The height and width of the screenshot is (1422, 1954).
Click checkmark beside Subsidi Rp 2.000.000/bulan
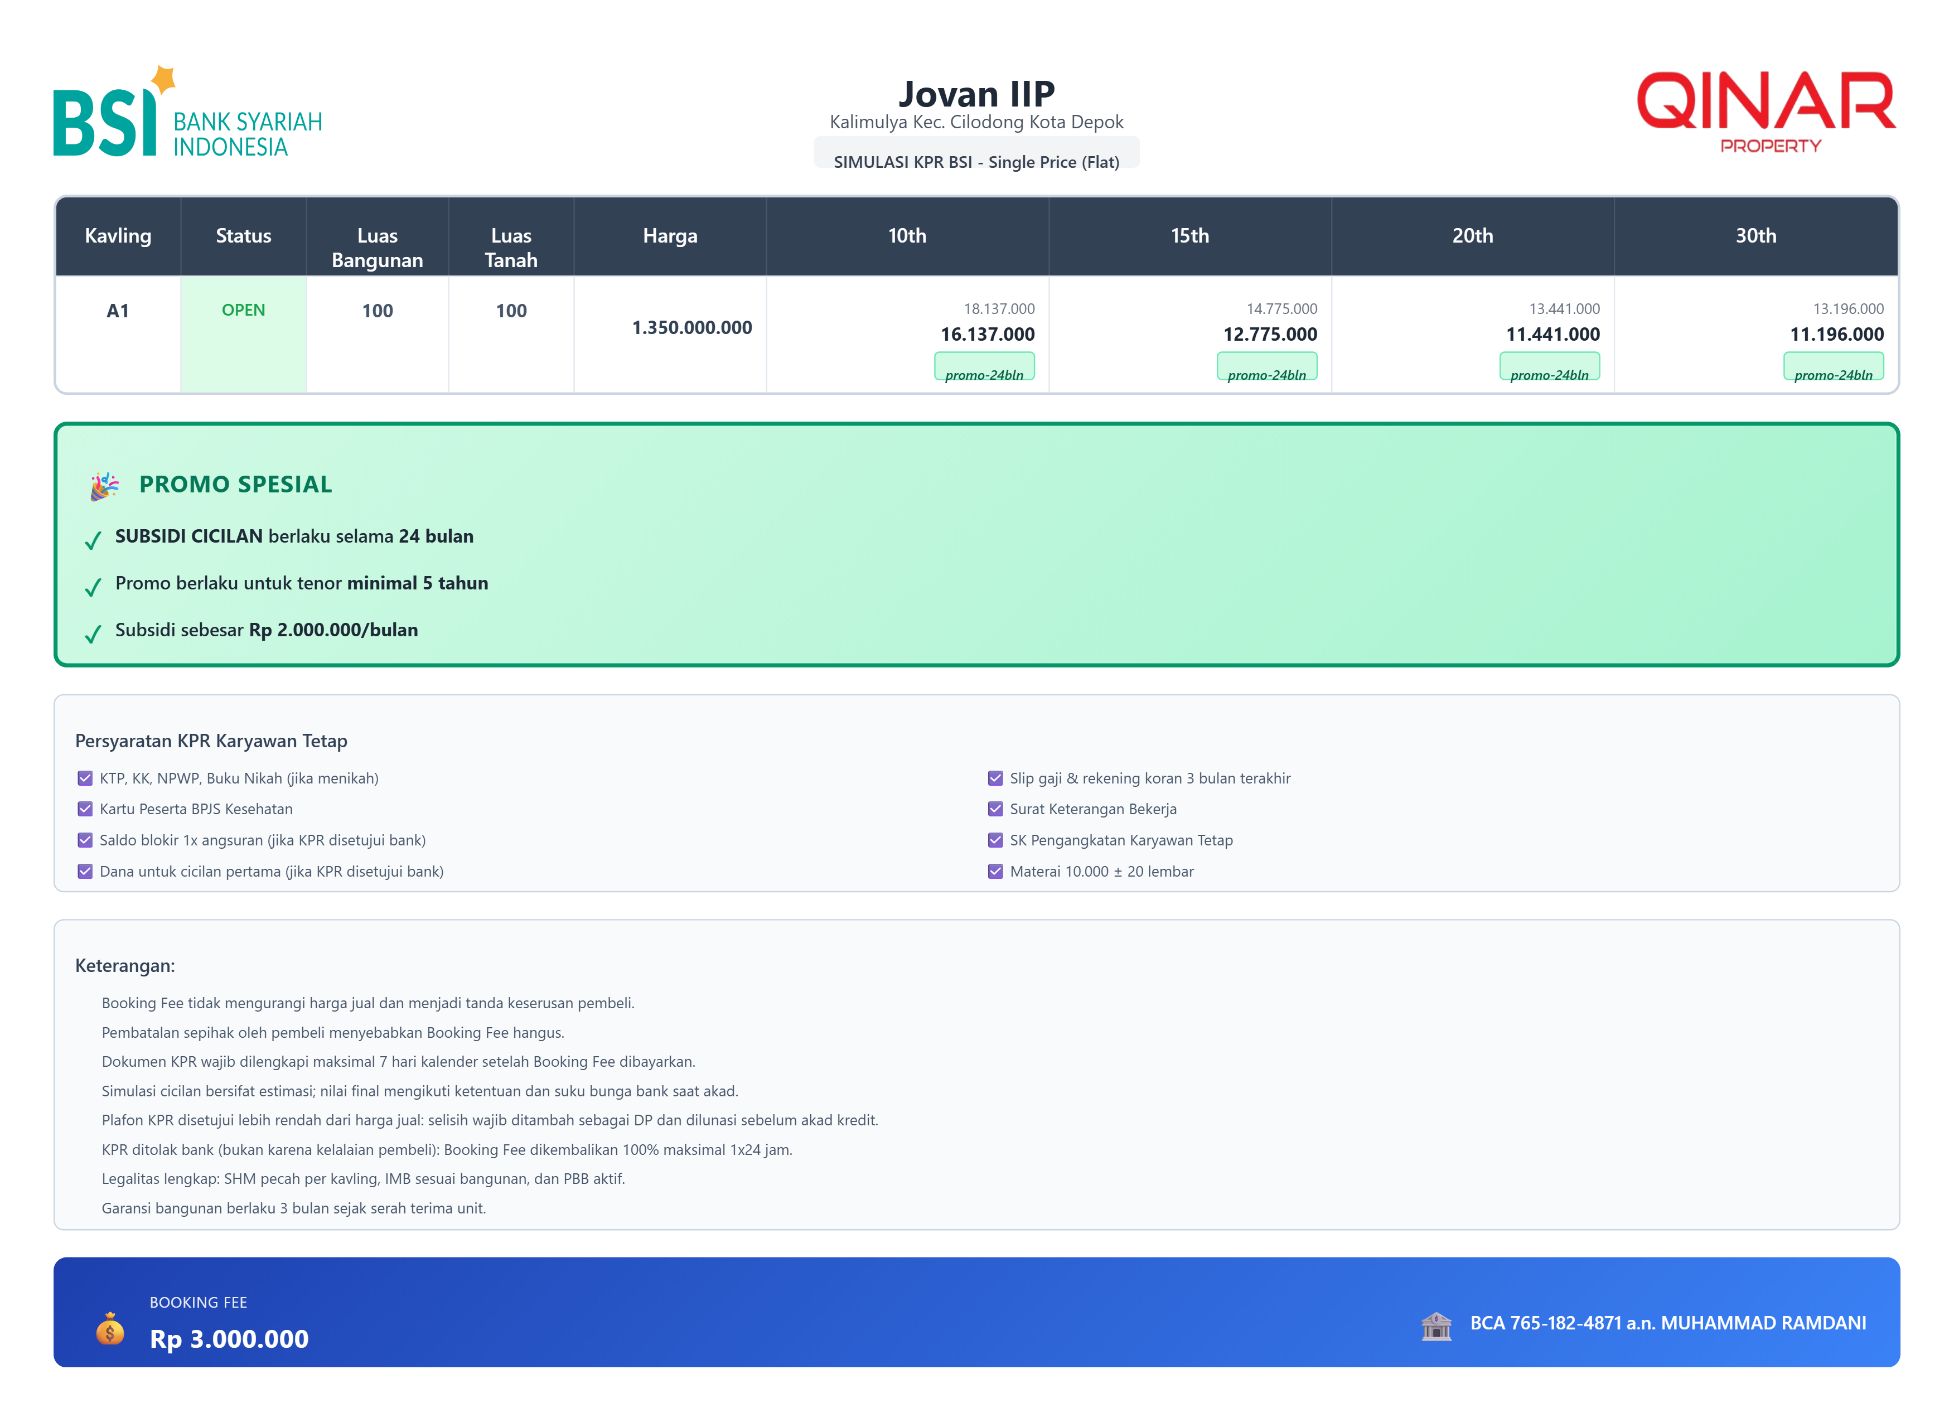point(93,634)
